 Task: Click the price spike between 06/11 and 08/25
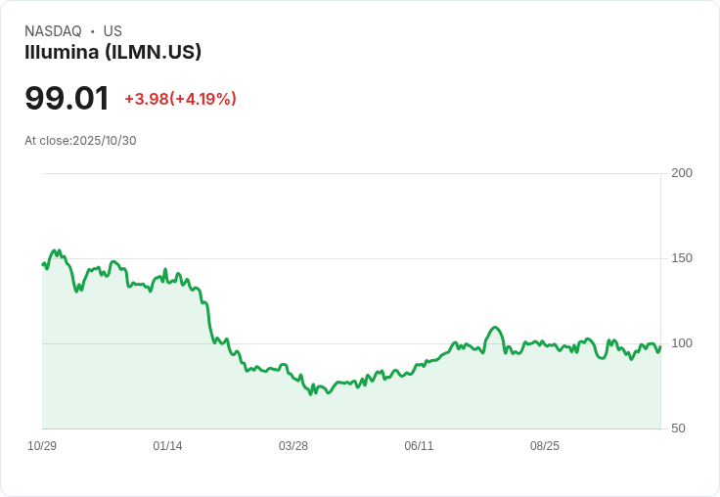click(x=495, y=328)
